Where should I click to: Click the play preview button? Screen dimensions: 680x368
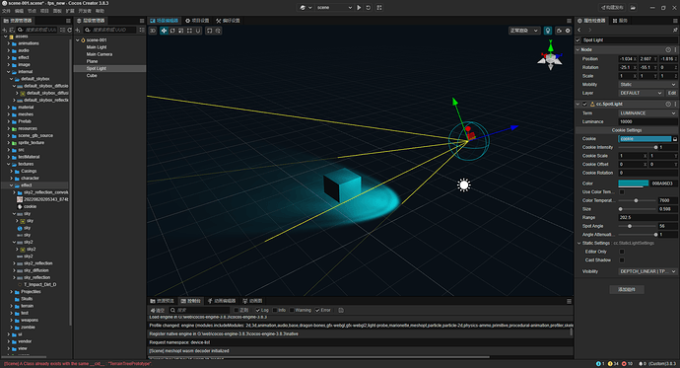tap(359, 7)
